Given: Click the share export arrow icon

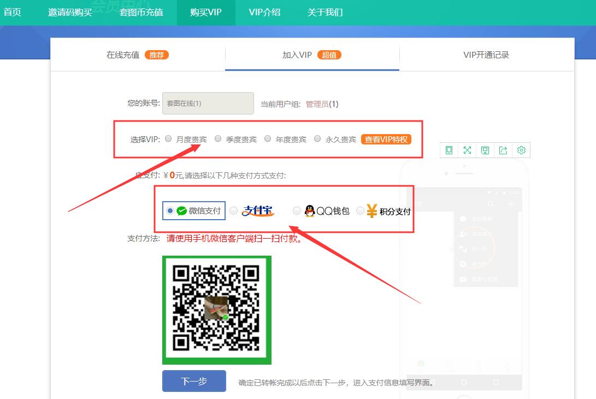Looking at the screenshot, I should coord(503,150).
